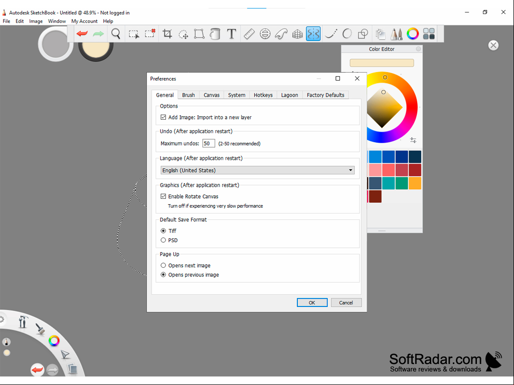Choose the Distort transform tool
The image size is (514, 385).
point(199,34)
